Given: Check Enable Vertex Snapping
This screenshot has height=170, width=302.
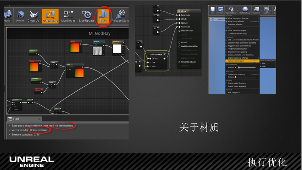Looking at the screenshot, I should 227,86.
